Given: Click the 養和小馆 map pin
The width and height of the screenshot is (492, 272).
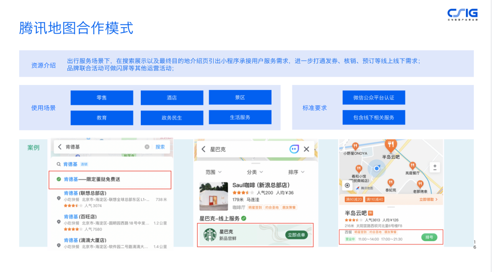Looking at the screenshot, I should coord(359,169).
